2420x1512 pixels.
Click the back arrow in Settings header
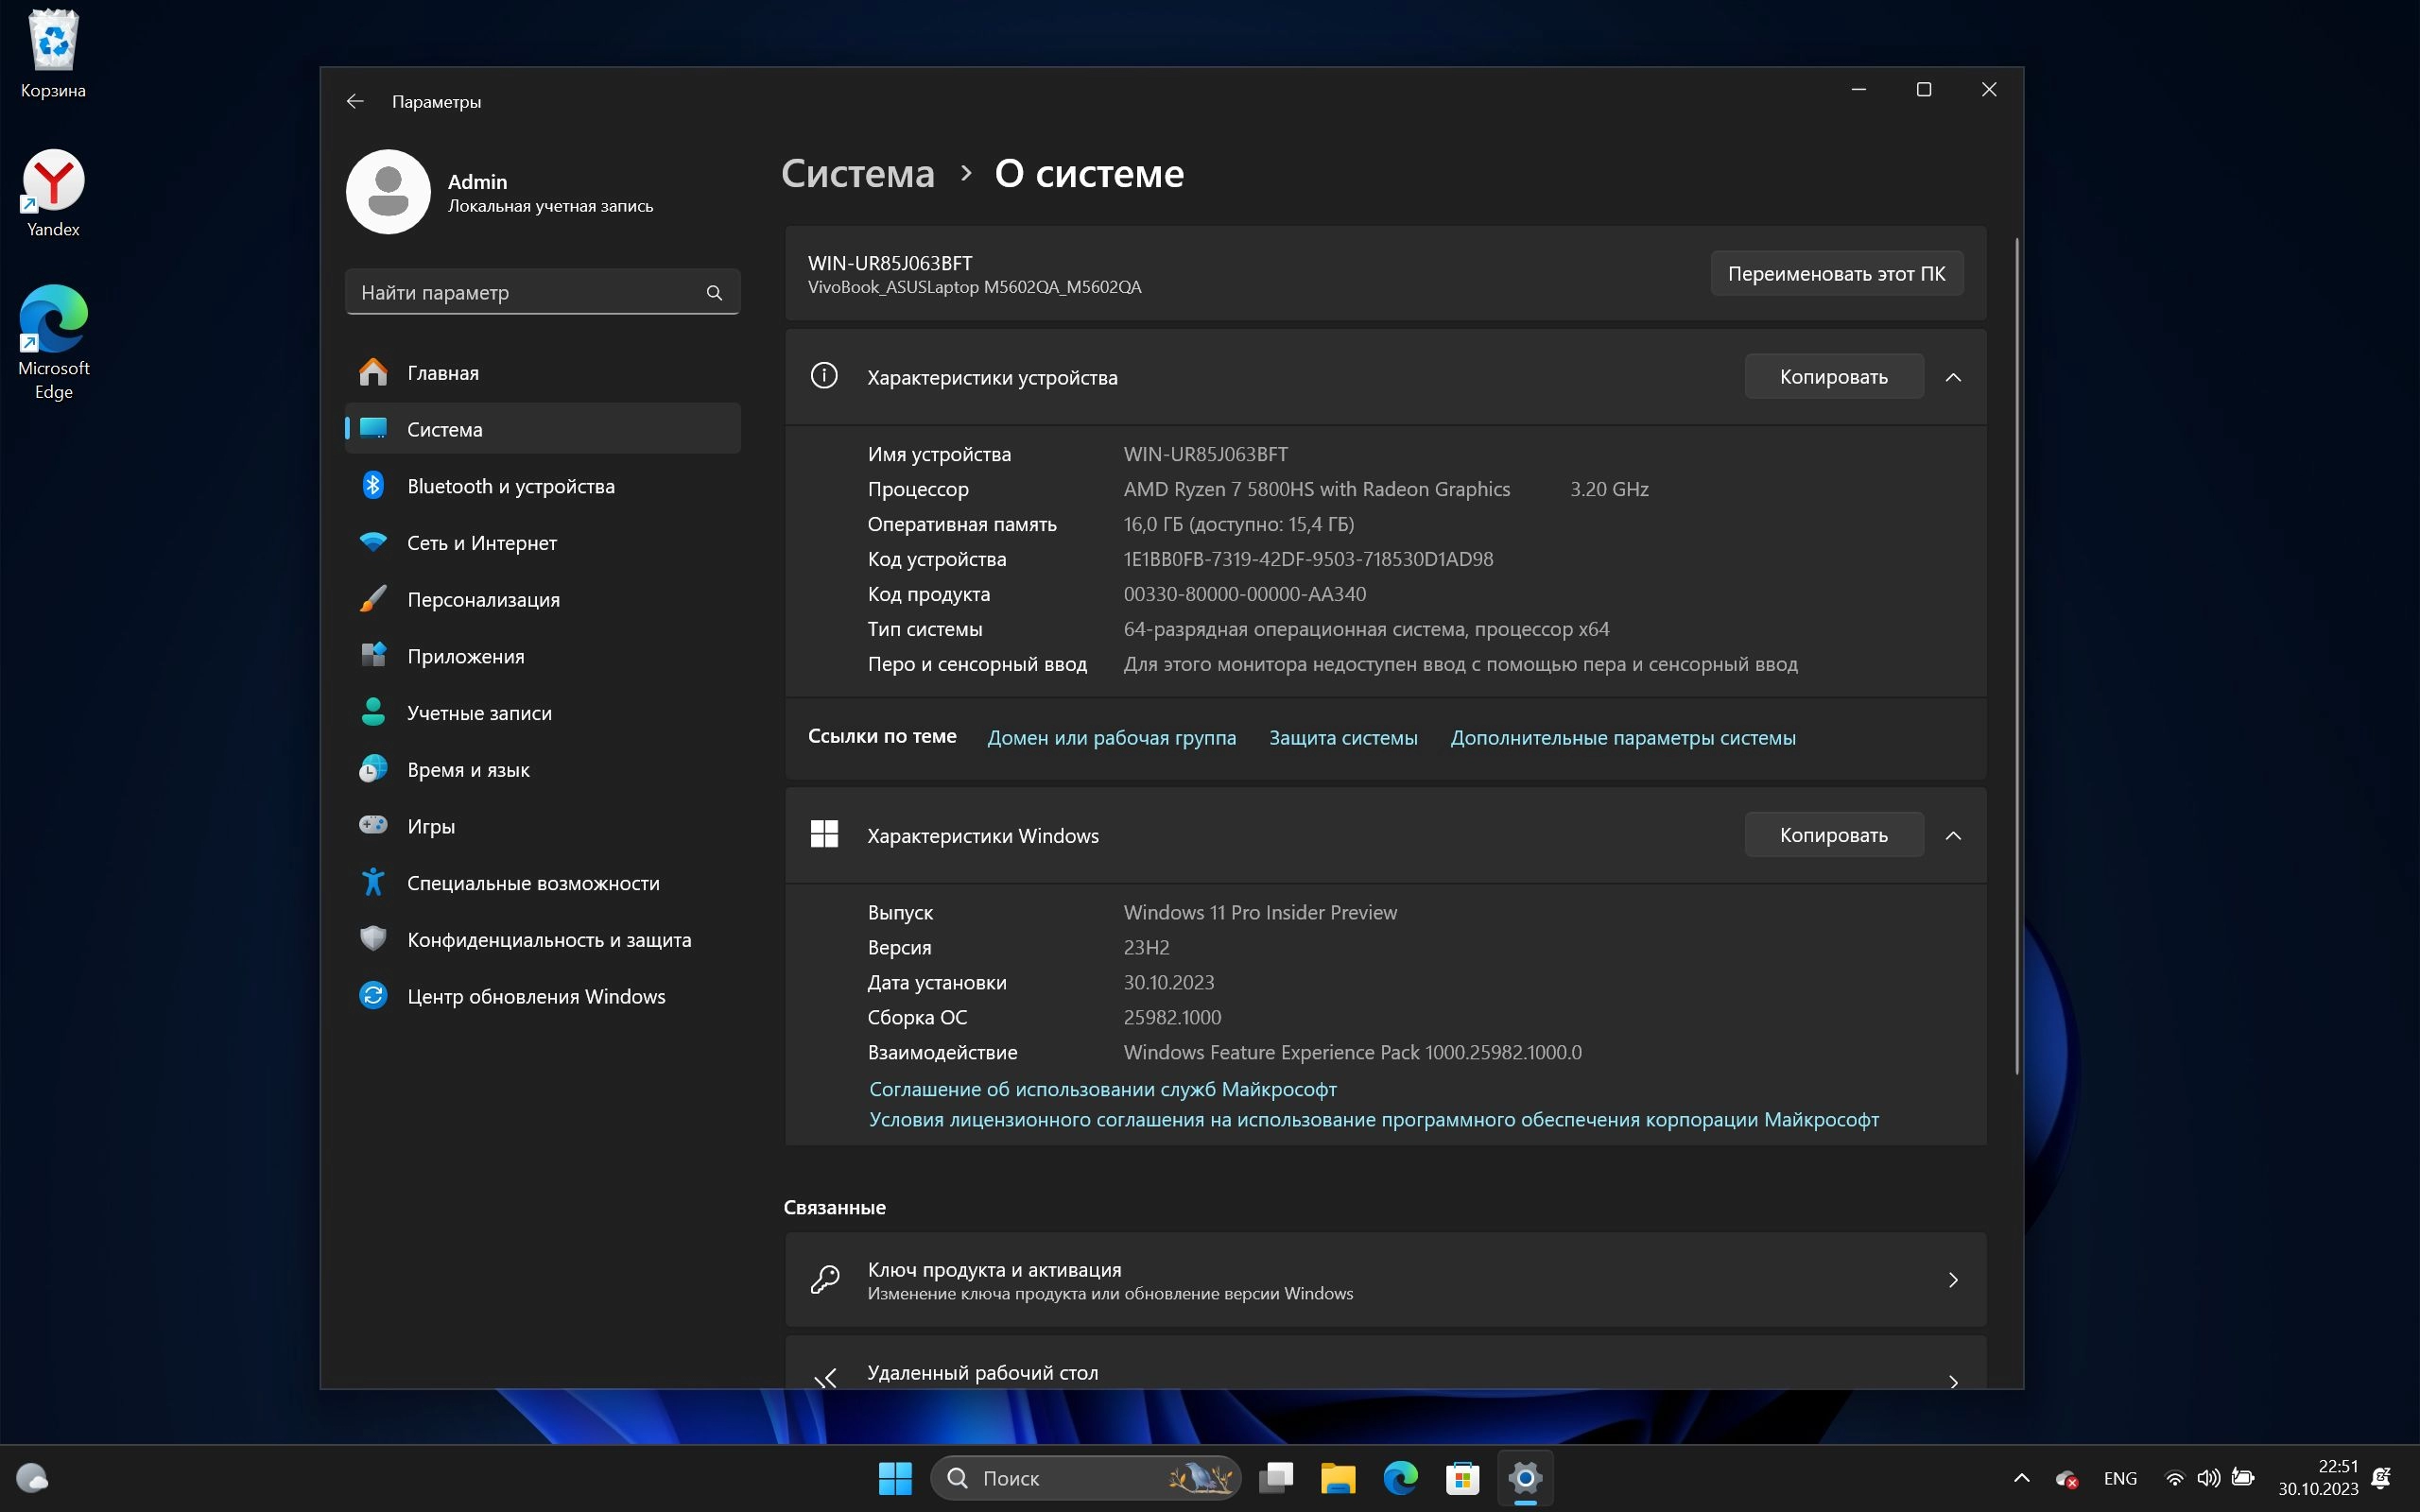(x=355, y=101)
